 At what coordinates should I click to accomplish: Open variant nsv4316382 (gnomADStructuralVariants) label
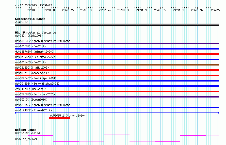43,41
